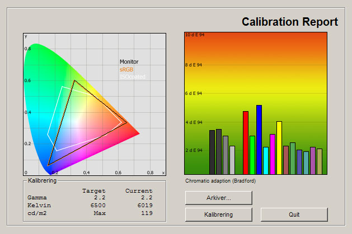Select the bright green bar in the chart
Screen dimensions: 352x234
[x=252, y=155]
